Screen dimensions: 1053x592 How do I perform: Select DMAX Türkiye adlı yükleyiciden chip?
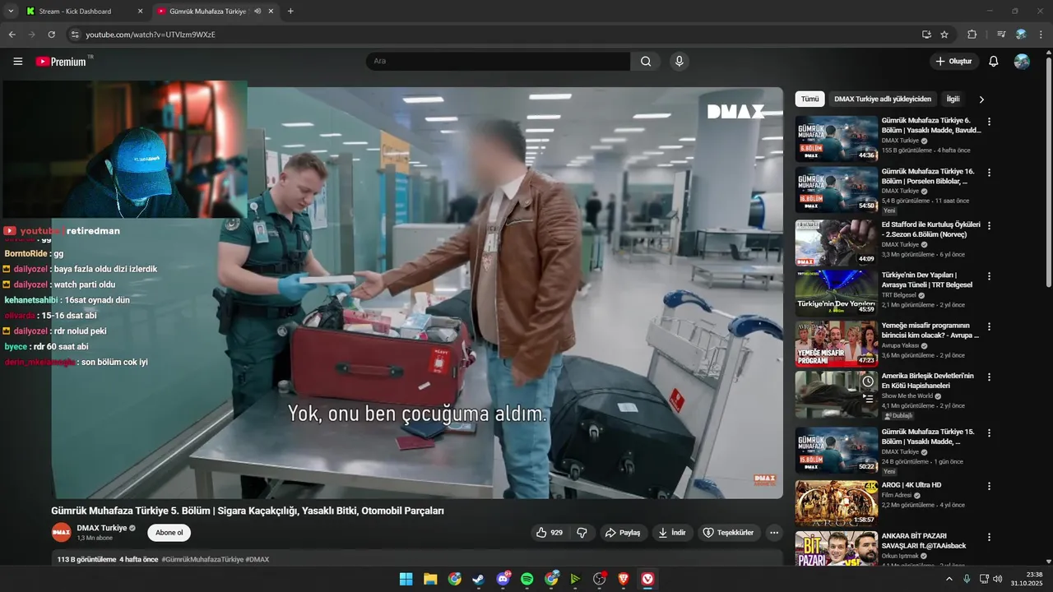click(883, 99)
